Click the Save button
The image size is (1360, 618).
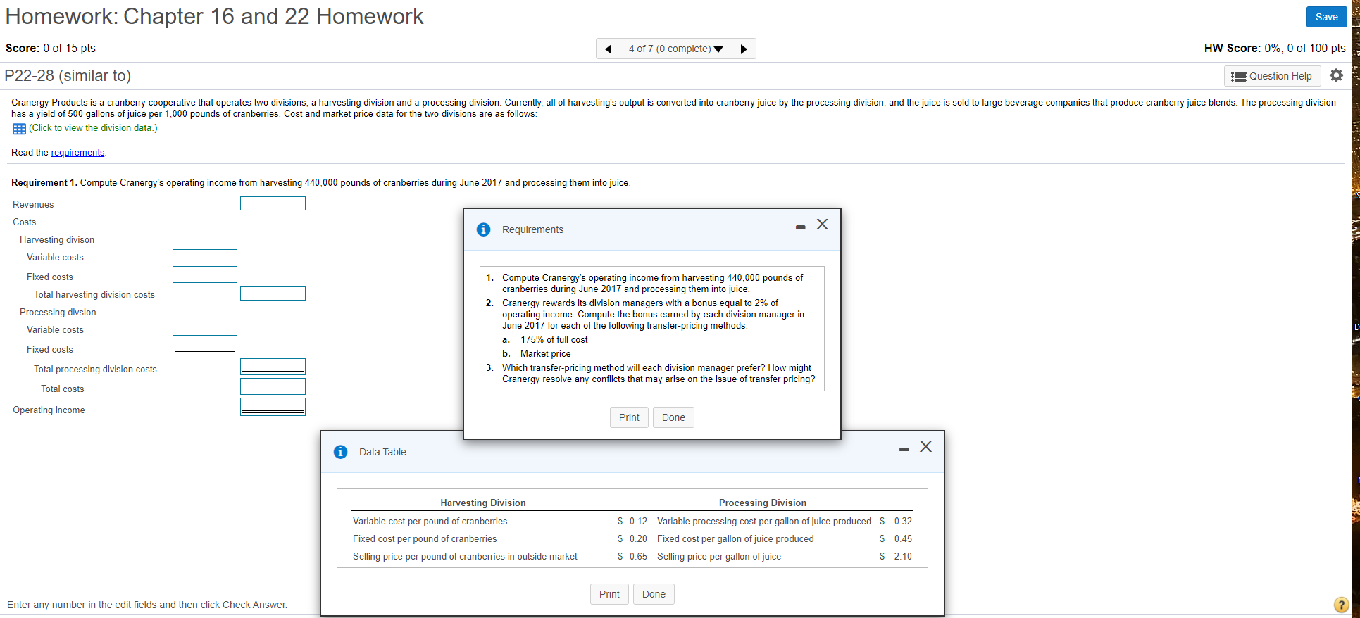click(x=1326, y=17)
